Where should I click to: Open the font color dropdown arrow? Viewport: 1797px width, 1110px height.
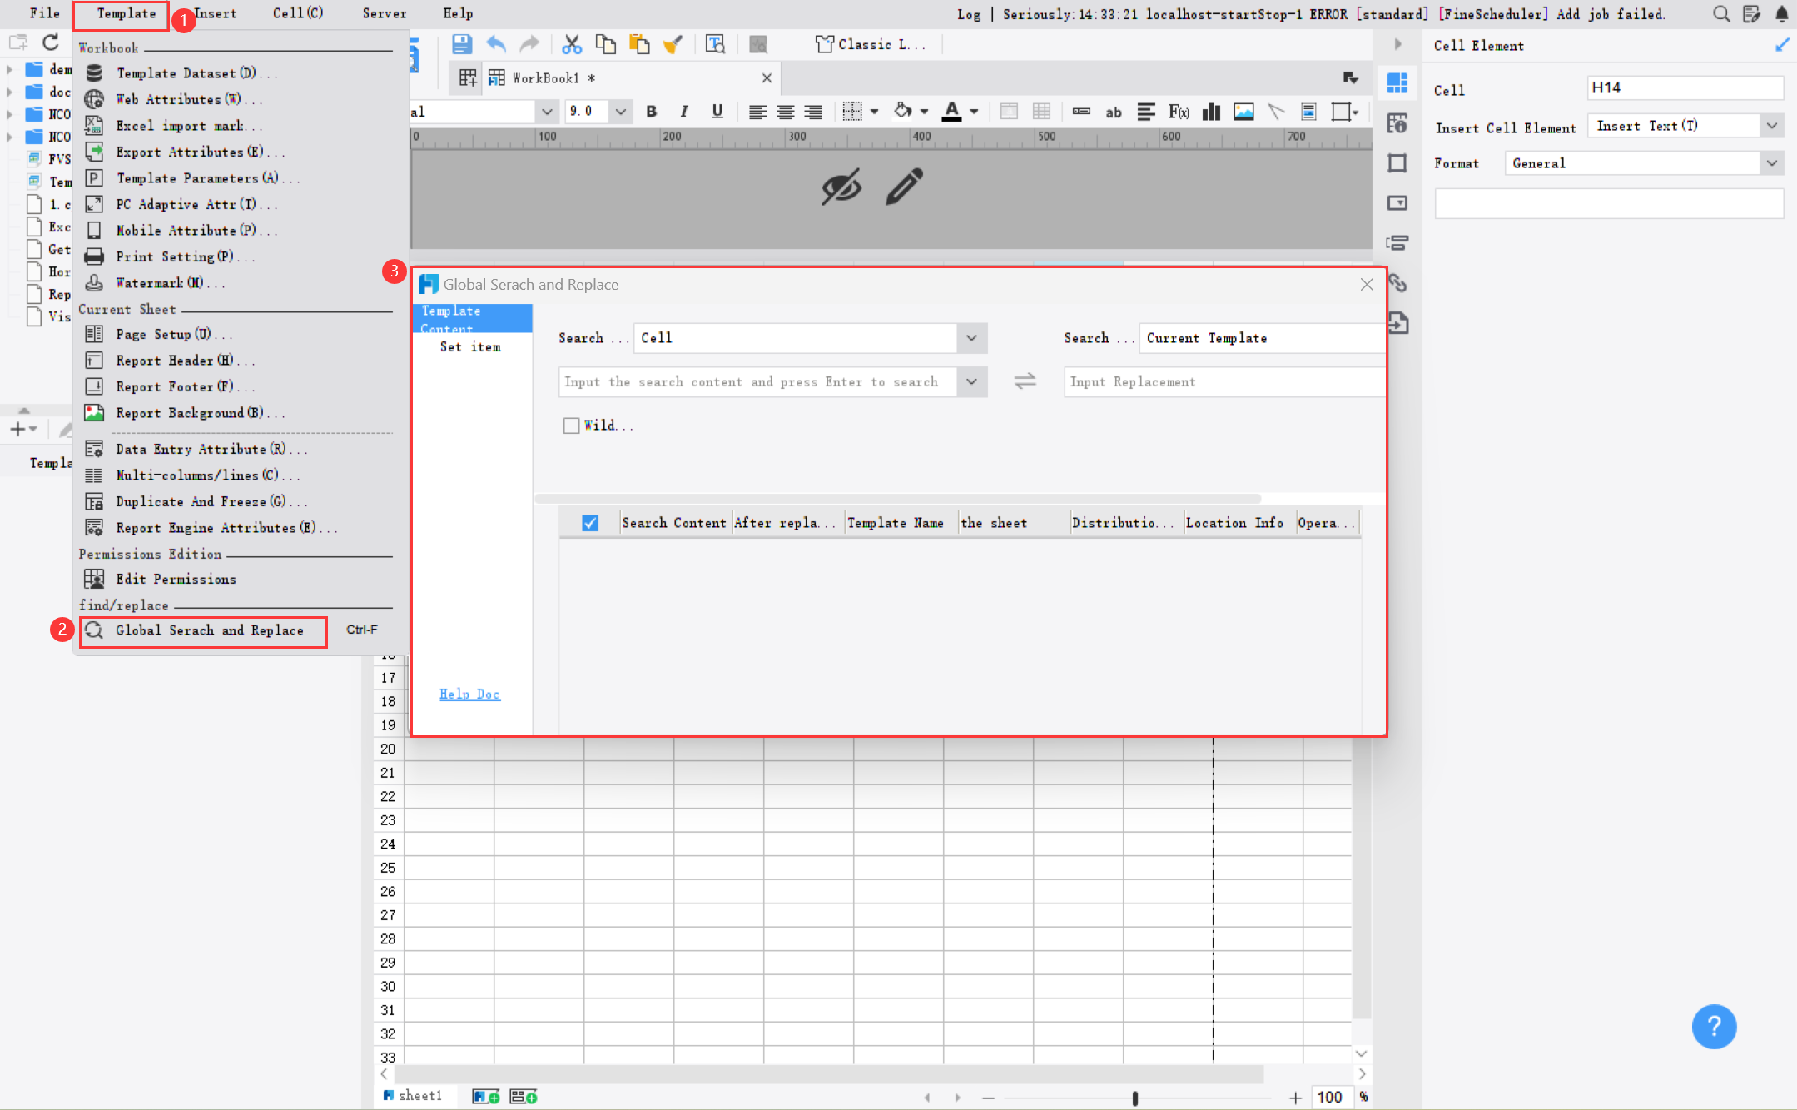[x=974, y=112]
